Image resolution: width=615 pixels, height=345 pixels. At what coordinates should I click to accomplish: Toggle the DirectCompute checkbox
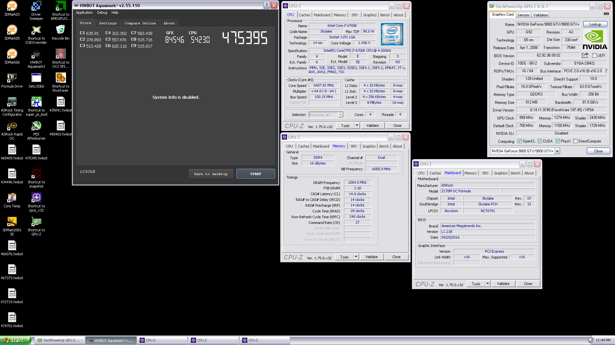[x=575, y=141]
